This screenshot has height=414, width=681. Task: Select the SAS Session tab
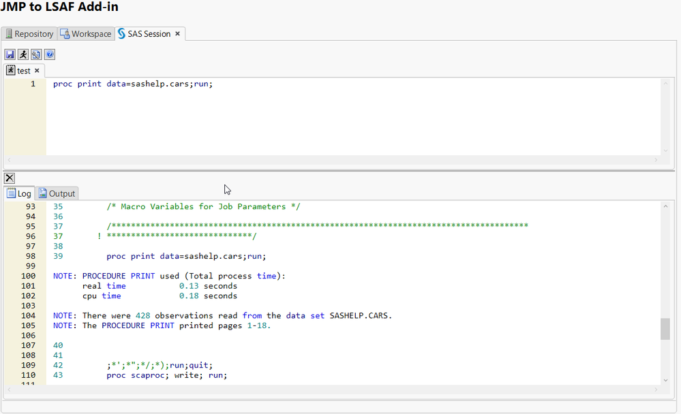pyautogui.click(x=145, y=34)
